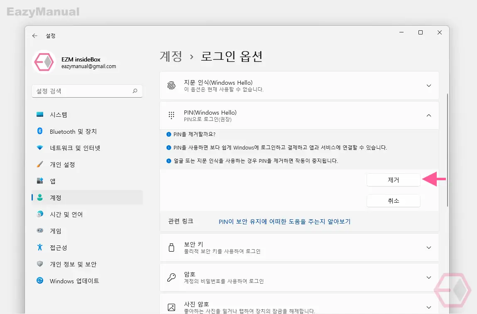Go to 네트워크 및 인터넷 settings
Screen dimensions: 477x314
pyautogui.click(x=87, y=148)
